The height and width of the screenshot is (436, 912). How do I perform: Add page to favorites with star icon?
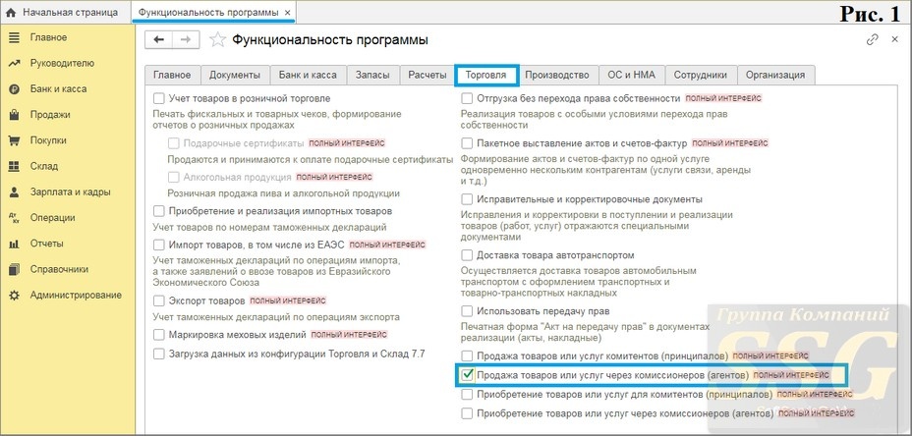217,39
